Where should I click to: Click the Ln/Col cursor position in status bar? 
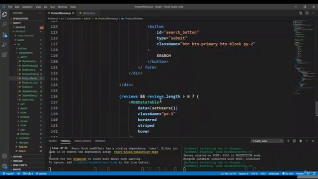pos(228,174)
